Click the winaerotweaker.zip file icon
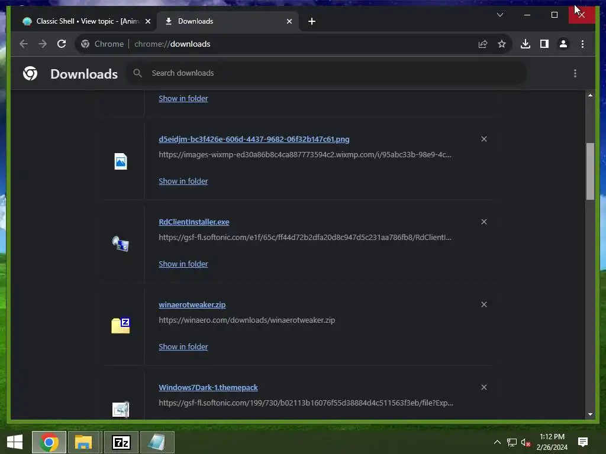606x454 pixels. coord(121,326)
